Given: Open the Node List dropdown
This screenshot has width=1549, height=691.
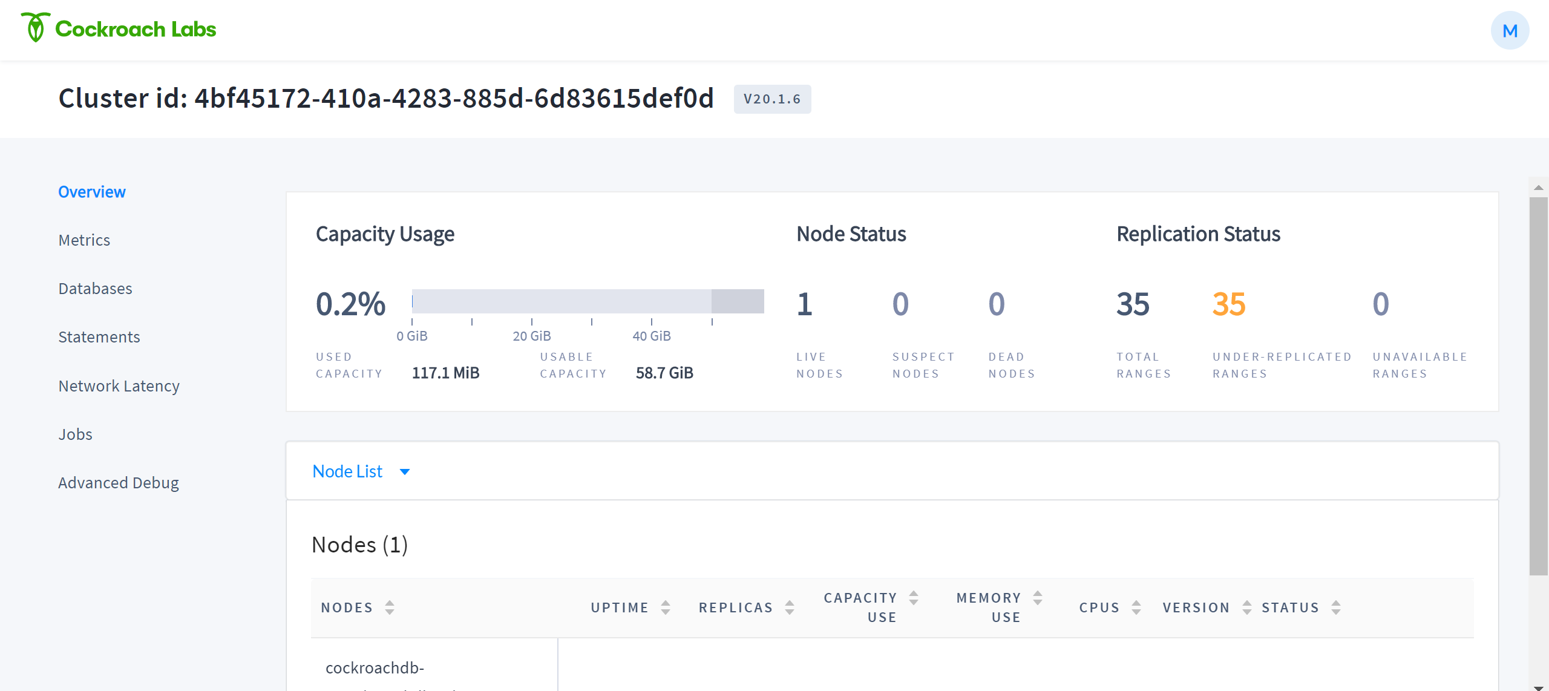Looking at the screenshot, I should coord(348,471).
